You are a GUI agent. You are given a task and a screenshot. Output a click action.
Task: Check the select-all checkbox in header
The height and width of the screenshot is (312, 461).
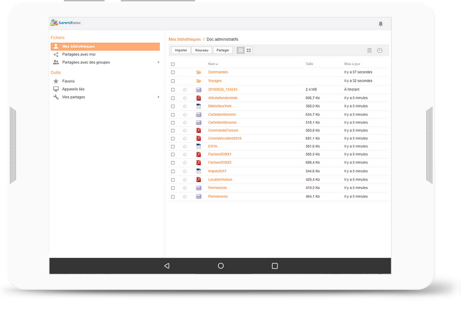point(173,64)
